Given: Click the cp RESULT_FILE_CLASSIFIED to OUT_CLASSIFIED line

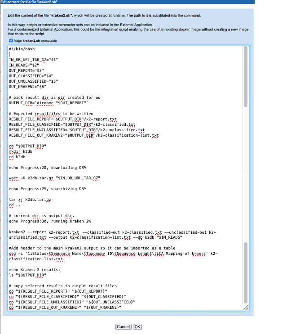Looking at the screenshot, I should point(67,297).
